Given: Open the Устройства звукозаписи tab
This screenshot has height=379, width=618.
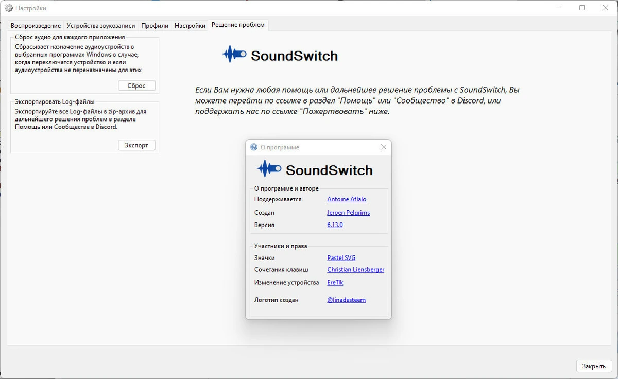Looking at the screenshot, I should coord(101,25).
